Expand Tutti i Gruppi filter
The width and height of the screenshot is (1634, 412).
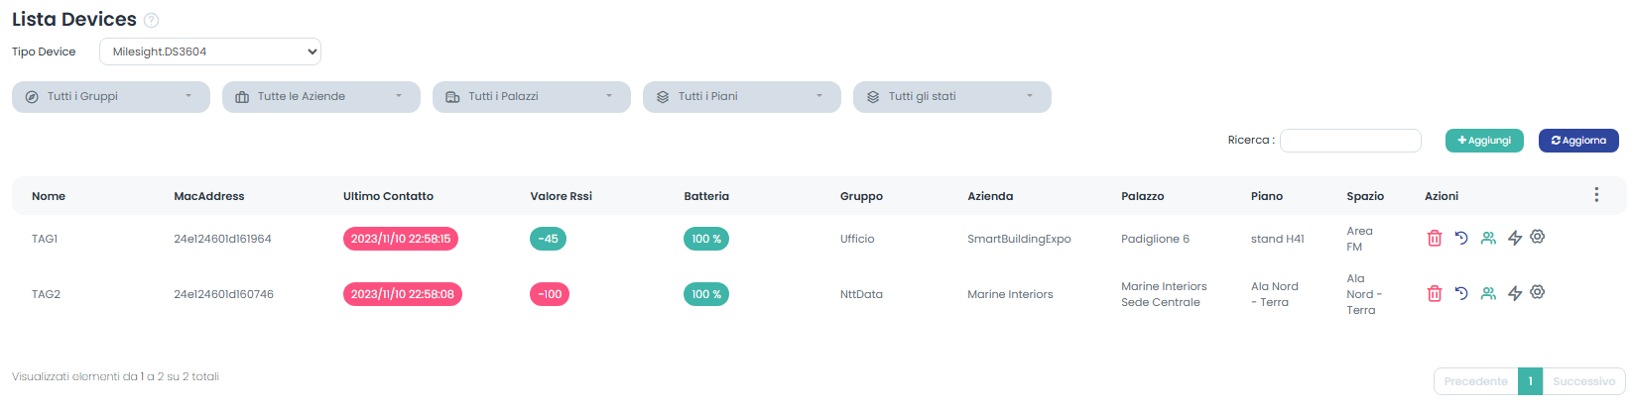point(111,97)
